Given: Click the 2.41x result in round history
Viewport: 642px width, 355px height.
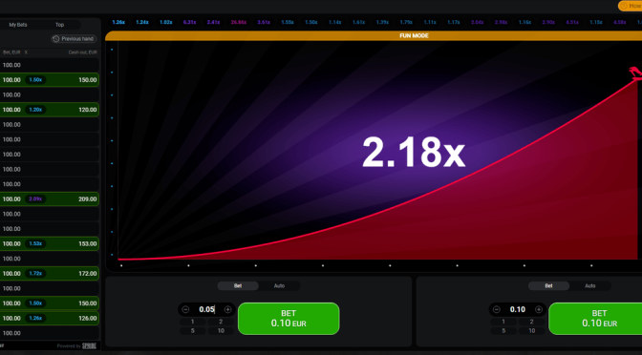Looking at the screenshot, I should 213,22.
